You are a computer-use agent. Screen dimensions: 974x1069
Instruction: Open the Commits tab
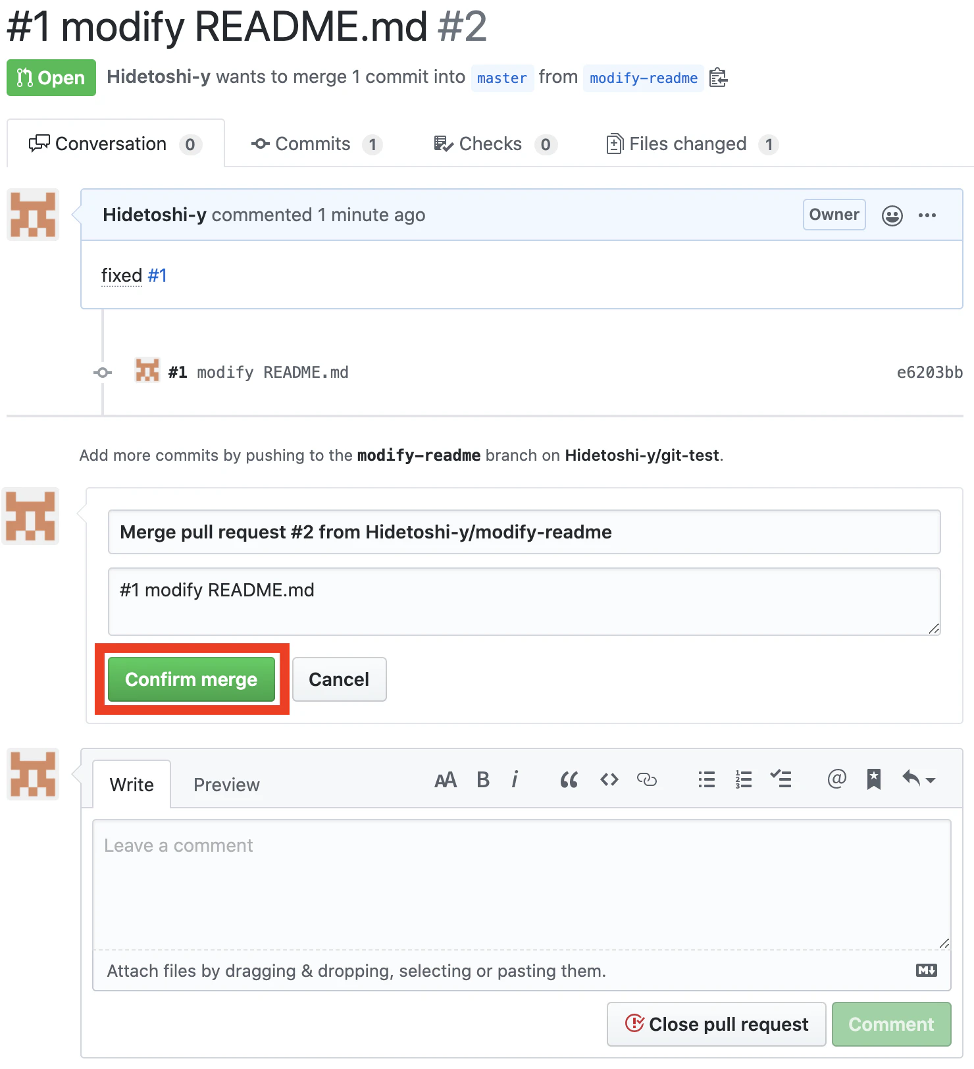[x=317, y=144]
